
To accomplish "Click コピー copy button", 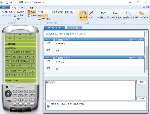I will (x=17, y=19).
